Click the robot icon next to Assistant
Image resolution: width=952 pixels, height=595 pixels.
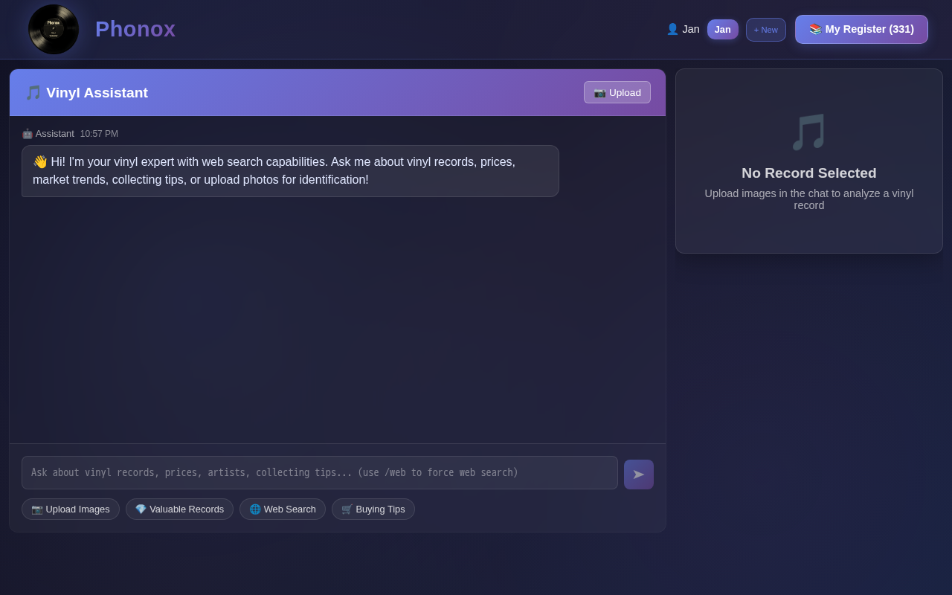pyautogui.click(x=28, y=134)
